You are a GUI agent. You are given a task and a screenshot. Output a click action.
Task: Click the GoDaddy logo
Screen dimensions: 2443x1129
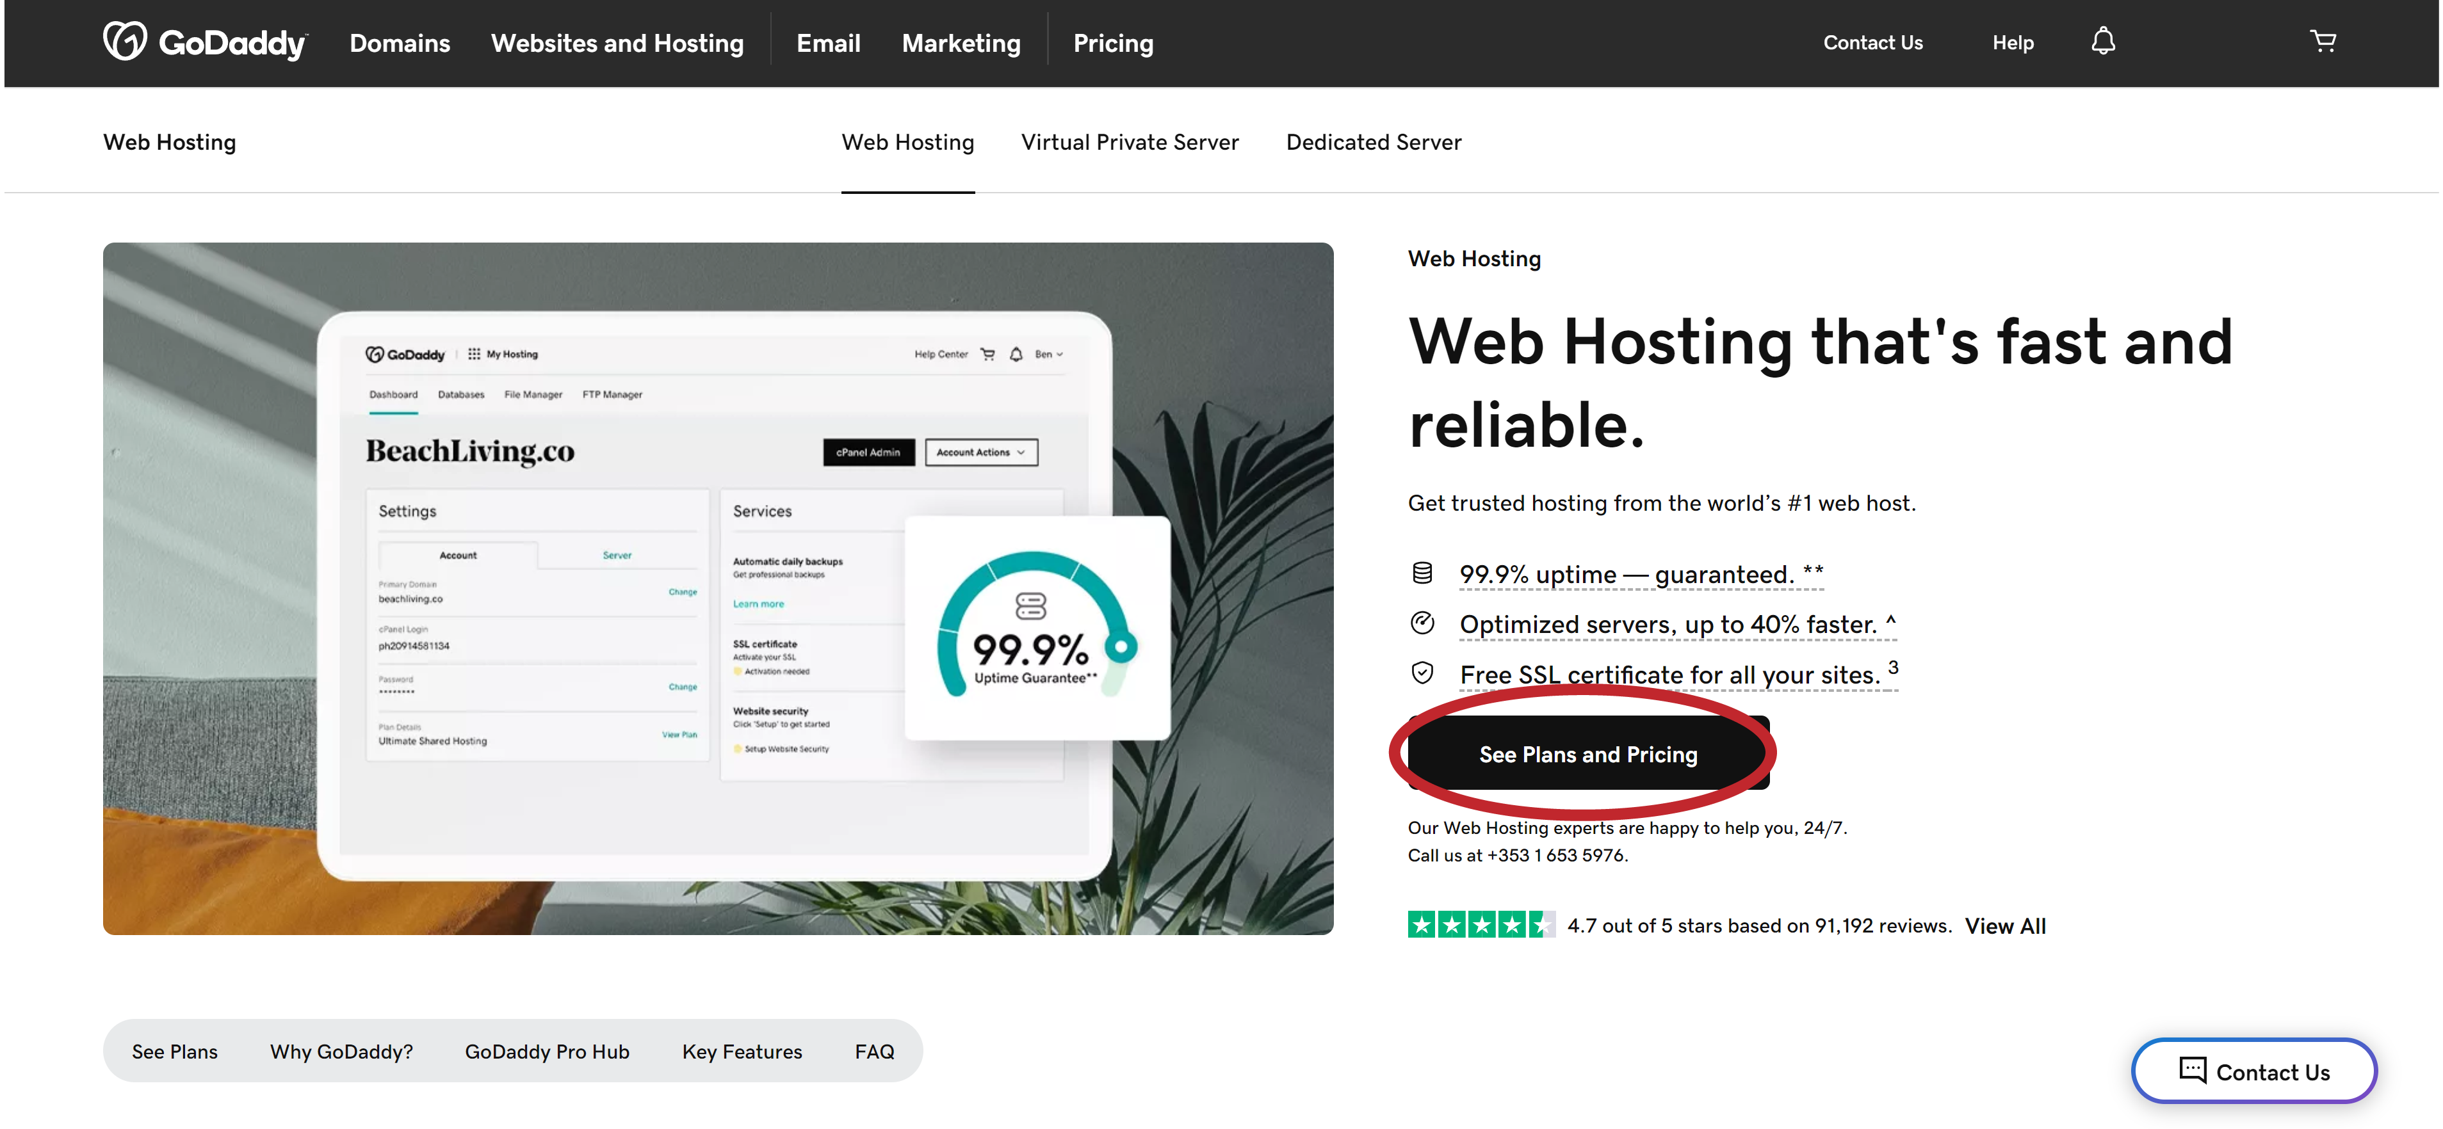click(x=205, y=42)
